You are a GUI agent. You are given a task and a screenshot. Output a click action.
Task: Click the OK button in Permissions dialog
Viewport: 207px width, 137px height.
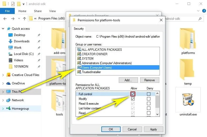point(111,129)
